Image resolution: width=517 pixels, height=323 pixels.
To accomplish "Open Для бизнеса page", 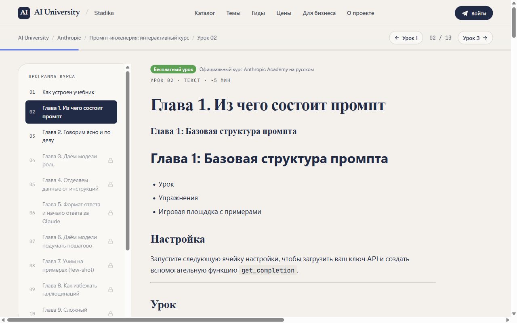I will [319, 13].
